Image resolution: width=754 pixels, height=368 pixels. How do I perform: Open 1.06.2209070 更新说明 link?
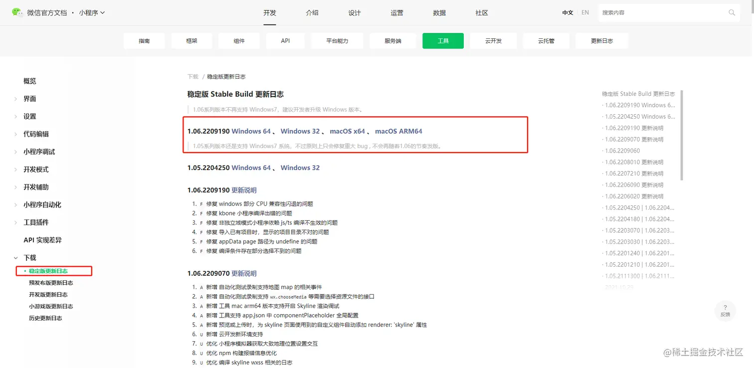click(244, 273)
